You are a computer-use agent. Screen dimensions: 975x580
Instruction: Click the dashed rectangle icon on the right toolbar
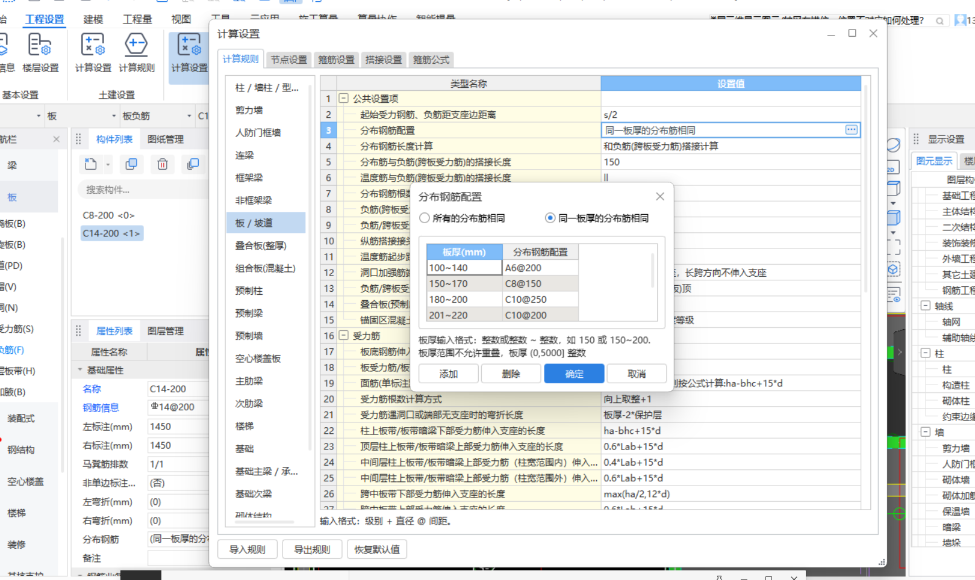tap(894, 247)
